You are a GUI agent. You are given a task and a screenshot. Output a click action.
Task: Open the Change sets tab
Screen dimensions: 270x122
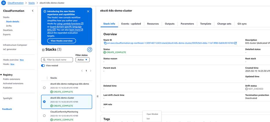coord(224,24)
